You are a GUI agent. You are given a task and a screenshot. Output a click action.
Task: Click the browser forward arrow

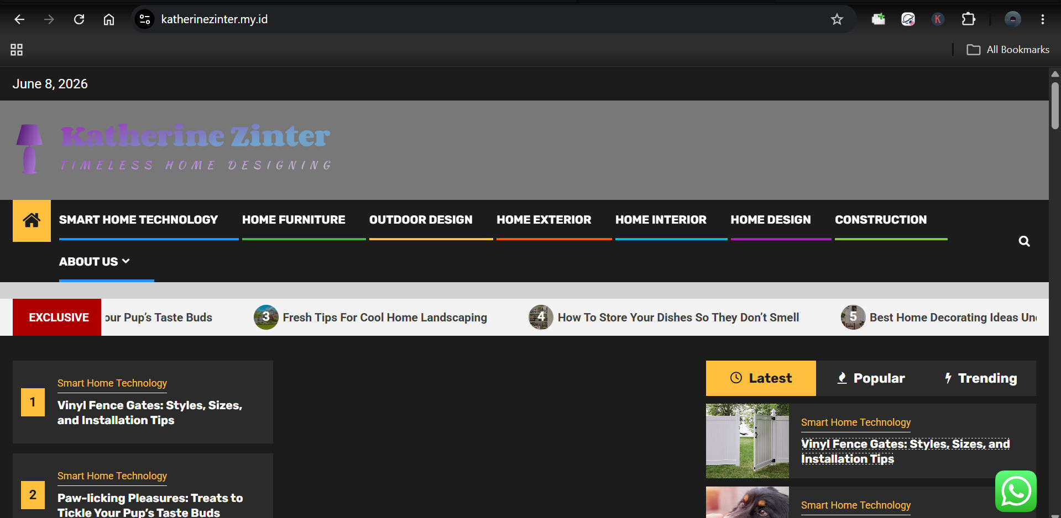(49, 19)
